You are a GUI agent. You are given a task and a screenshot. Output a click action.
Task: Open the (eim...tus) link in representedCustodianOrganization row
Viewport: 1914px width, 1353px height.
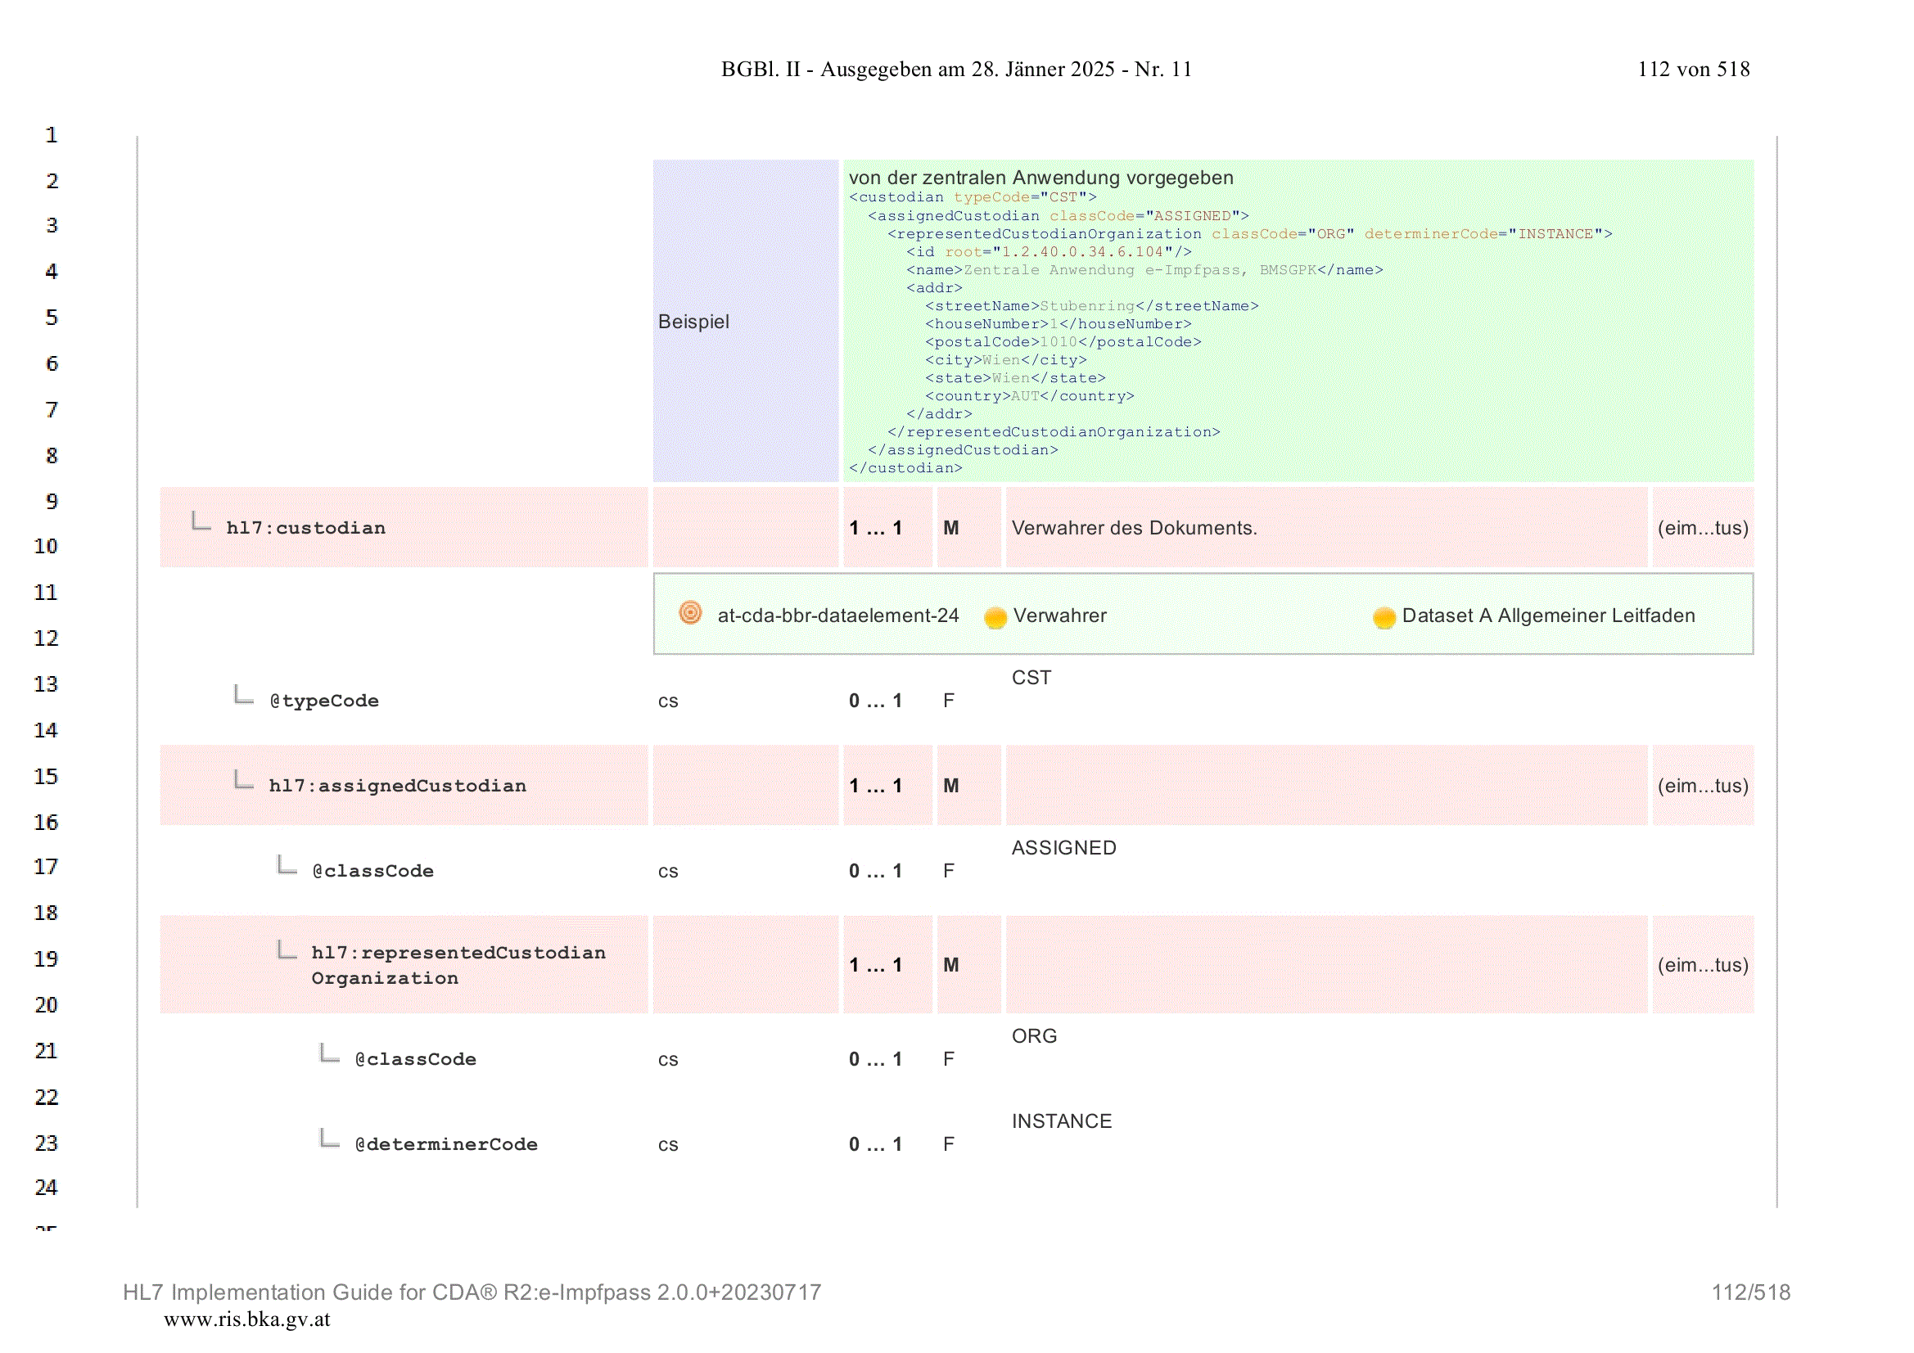pos(1702,964)
